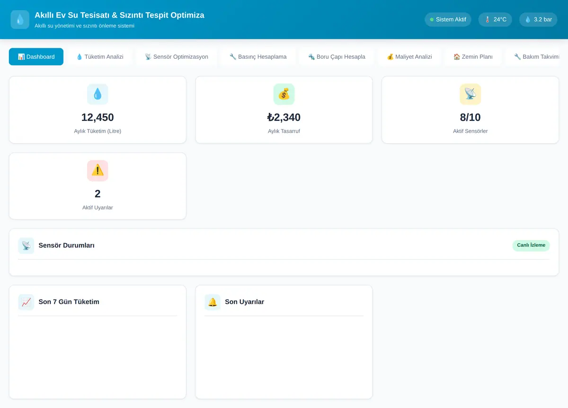Click the 3.2 bar pressure indicator

coord(538,19)
